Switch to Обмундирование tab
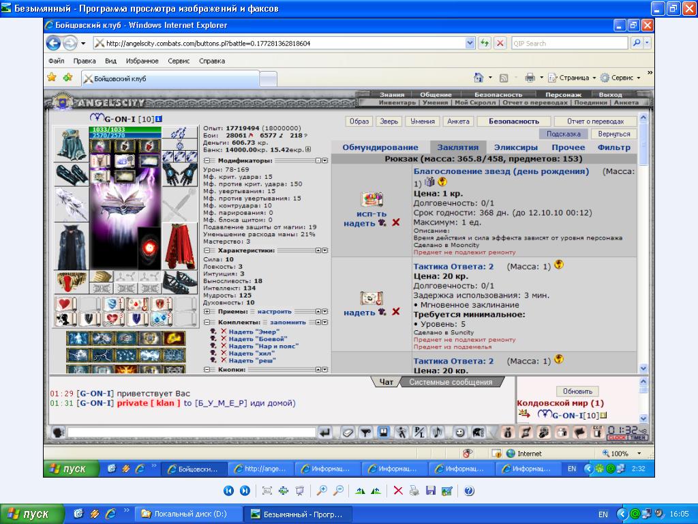 click(380, 147)
